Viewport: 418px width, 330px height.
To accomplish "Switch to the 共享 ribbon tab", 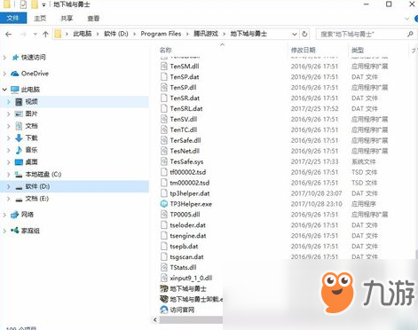I will coord(67,19).
